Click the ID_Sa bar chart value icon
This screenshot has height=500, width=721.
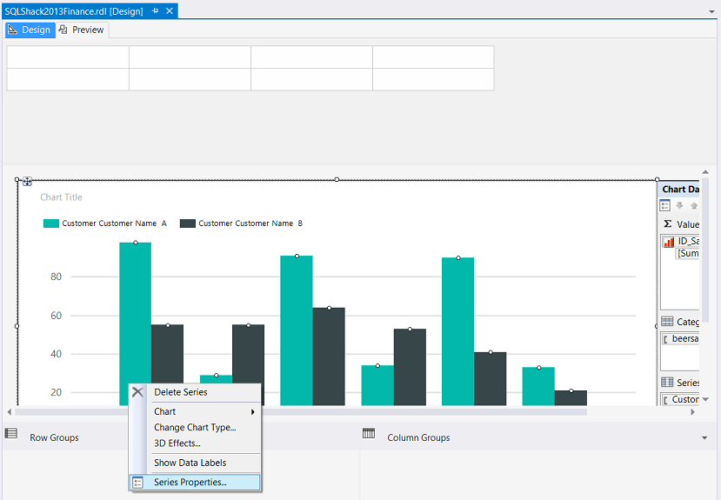tap(669, 242)
